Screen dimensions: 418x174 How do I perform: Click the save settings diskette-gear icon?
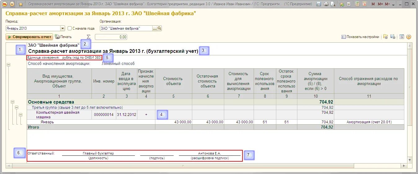pos(393,37)
